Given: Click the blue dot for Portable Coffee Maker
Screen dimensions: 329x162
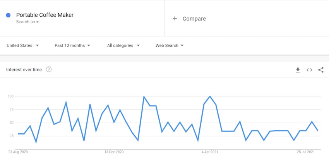Looking at the screenshot, I should coord(8,15).
